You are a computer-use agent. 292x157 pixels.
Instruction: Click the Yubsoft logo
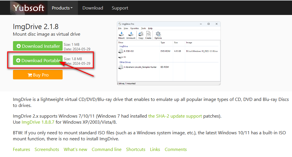pyautogui.click(x=29, y=8)
